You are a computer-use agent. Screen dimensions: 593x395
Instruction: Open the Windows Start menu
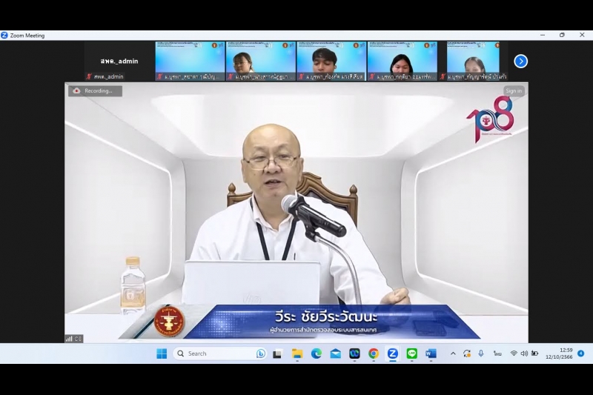[x=162, y=353]
